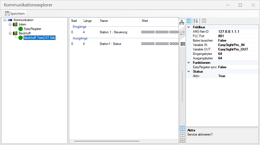Image resolution: width=260 pixels, height=145 pixels.
Task: Select EasyRegister in the tree
Action: pyautogui.click(x=32, y=29)
